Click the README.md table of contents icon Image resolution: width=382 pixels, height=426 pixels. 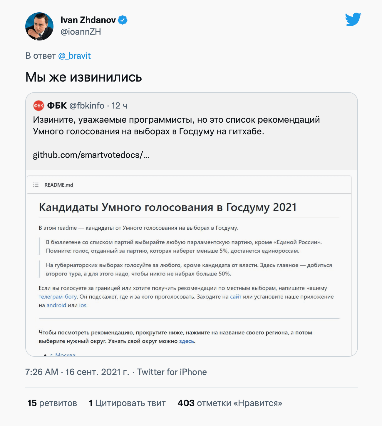pos(36,185)
